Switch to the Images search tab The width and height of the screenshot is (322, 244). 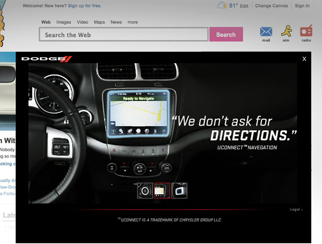click(63, 22)
